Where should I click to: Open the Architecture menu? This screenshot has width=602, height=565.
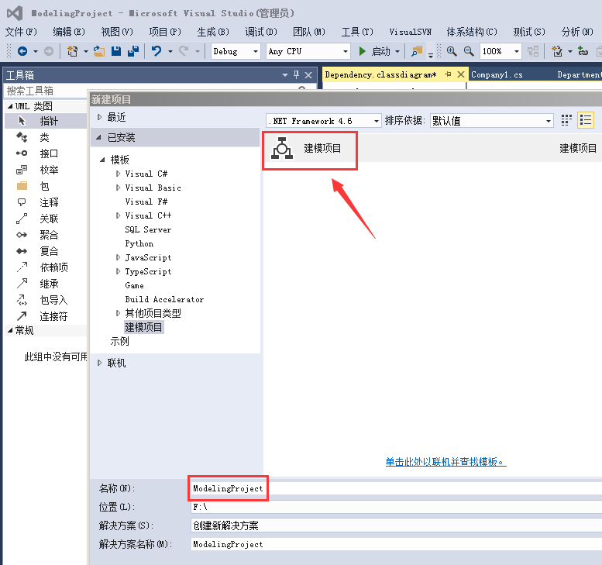point(472,32)
